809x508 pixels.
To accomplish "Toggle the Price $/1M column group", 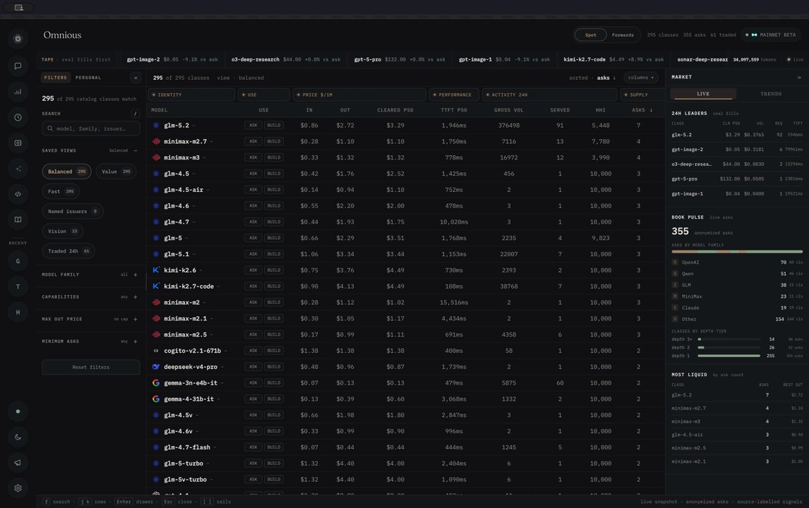I will pos(359,95).
